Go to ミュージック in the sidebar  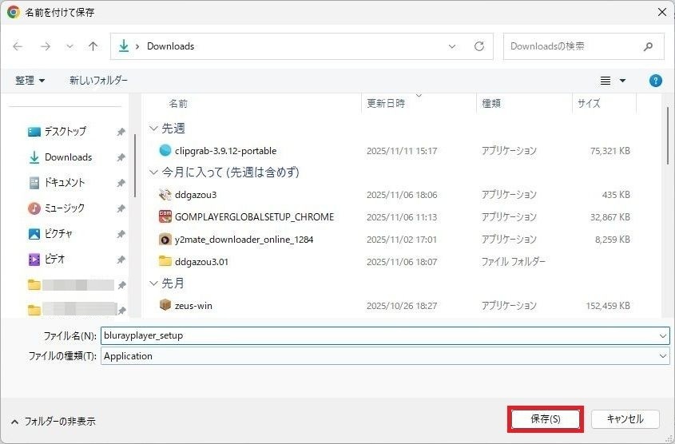coord(64,208)
